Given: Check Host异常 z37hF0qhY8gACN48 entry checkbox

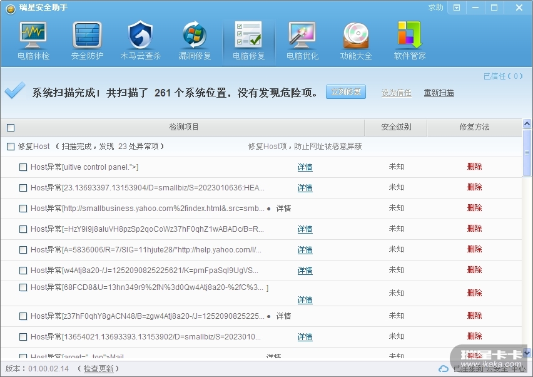Looking at the screenshot, I should tap(23, 316).
